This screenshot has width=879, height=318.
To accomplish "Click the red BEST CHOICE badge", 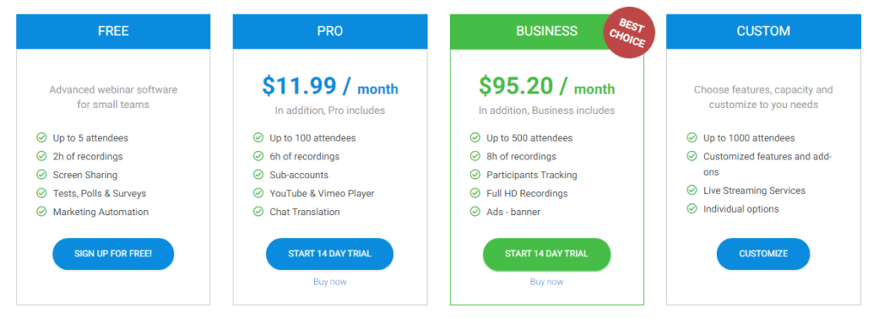I will [628, 33].
